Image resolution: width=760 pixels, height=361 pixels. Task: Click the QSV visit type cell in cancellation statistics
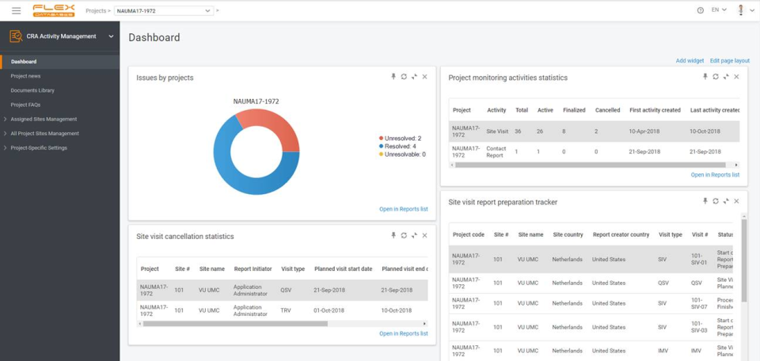click(286, 291)
